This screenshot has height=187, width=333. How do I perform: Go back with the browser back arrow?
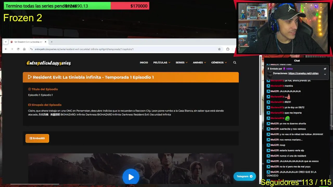point(6,49)
